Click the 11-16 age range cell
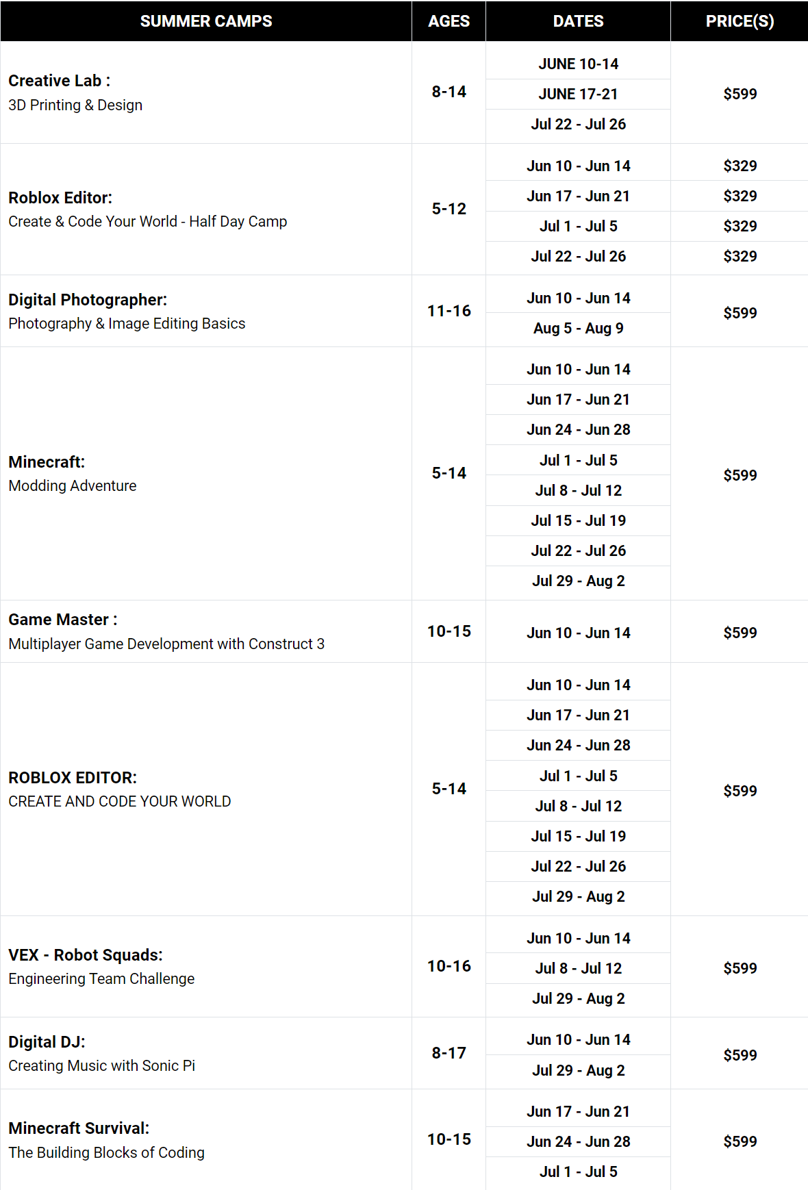The image size is (808, 1190). click(449, 311)
